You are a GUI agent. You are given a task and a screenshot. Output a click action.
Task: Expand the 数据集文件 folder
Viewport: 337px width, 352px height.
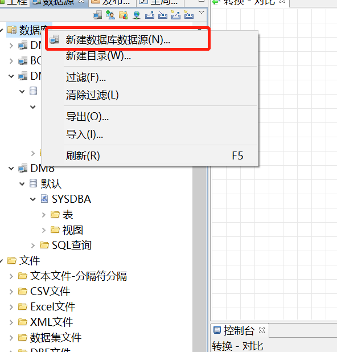click(x=11, y=337)
